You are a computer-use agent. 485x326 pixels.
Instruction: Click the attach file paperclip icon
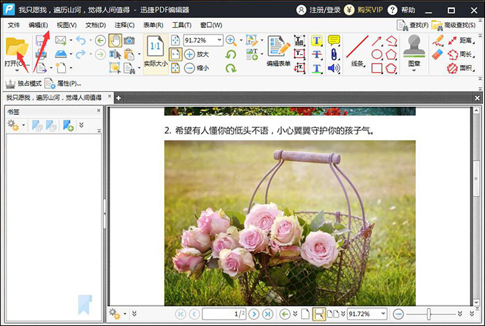334,54
